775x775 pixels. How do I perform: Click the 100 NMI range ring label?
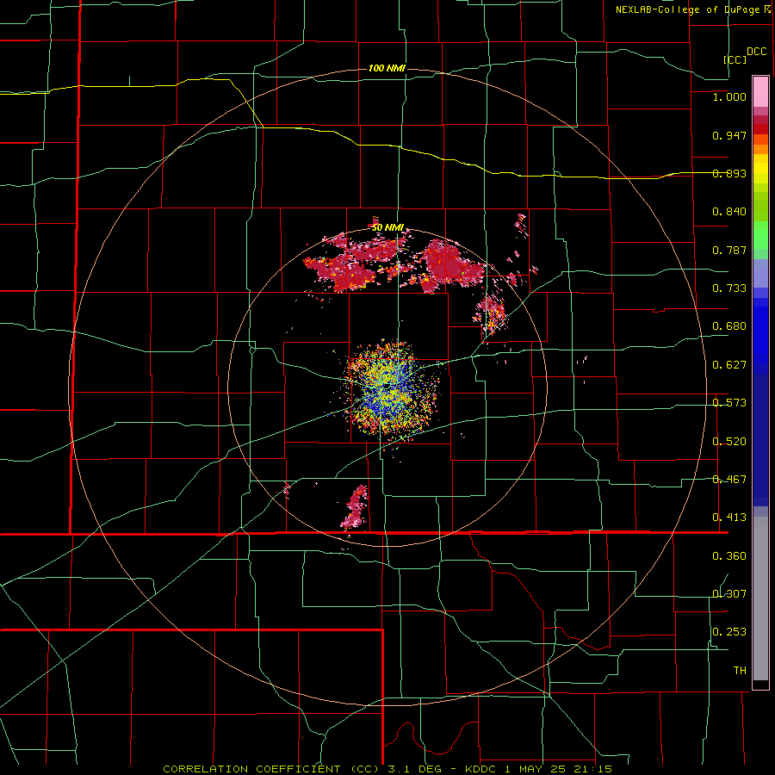coord(387,68)
